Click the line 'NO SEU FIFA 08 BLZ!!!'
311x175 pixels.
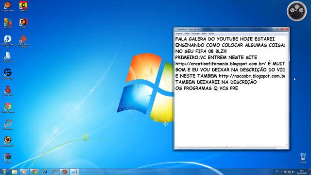201,51
